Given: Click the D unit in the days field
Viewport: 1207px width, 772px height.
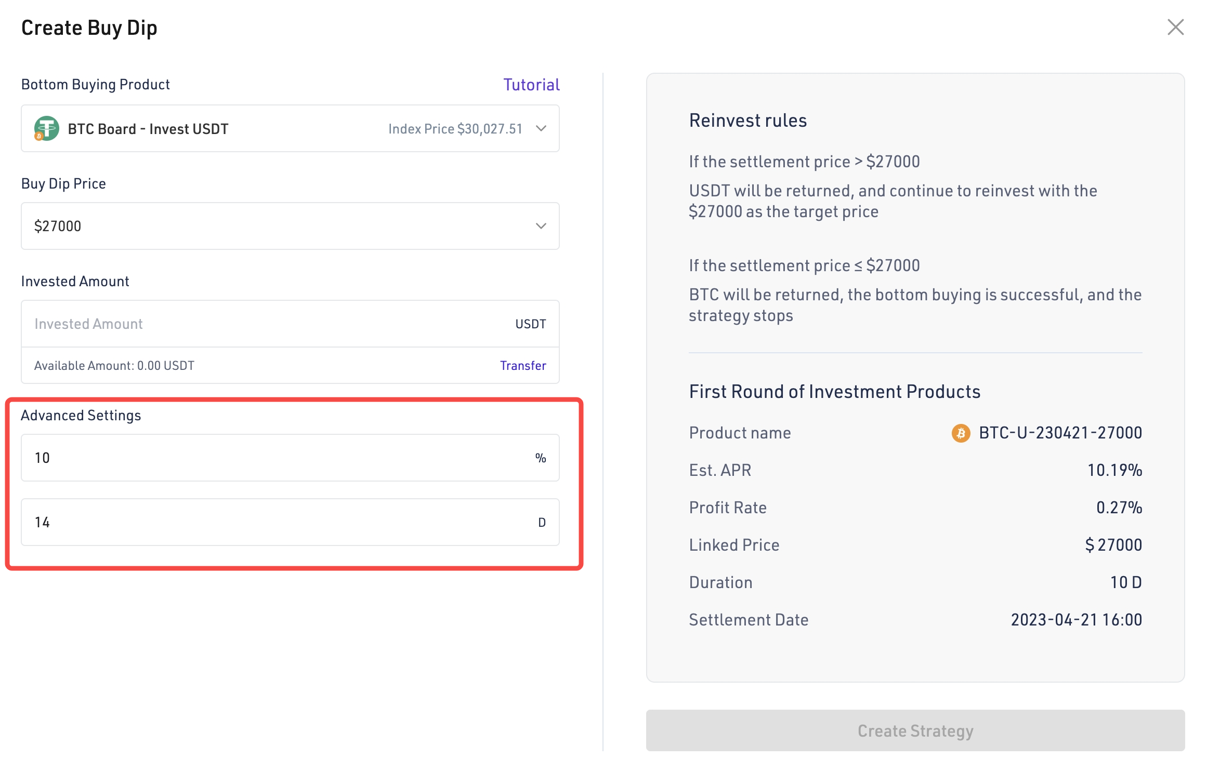Looking at the screenshot, I should click(x=542, y=523).
